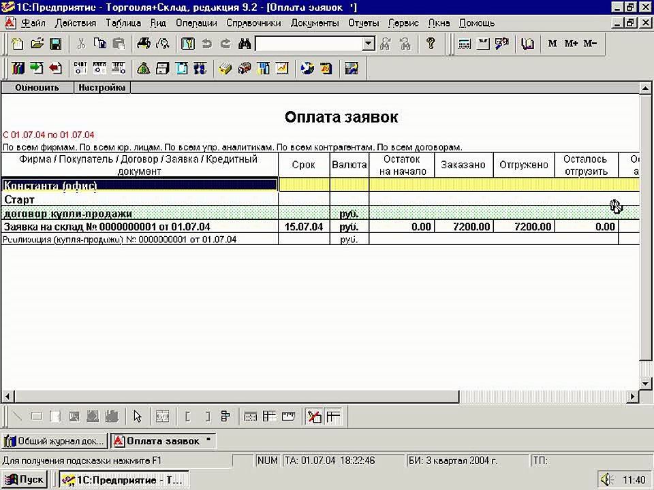The width and height of the screenshot is (654, 490).
Task: Open the Файл menu
Action: pos(33,23)
